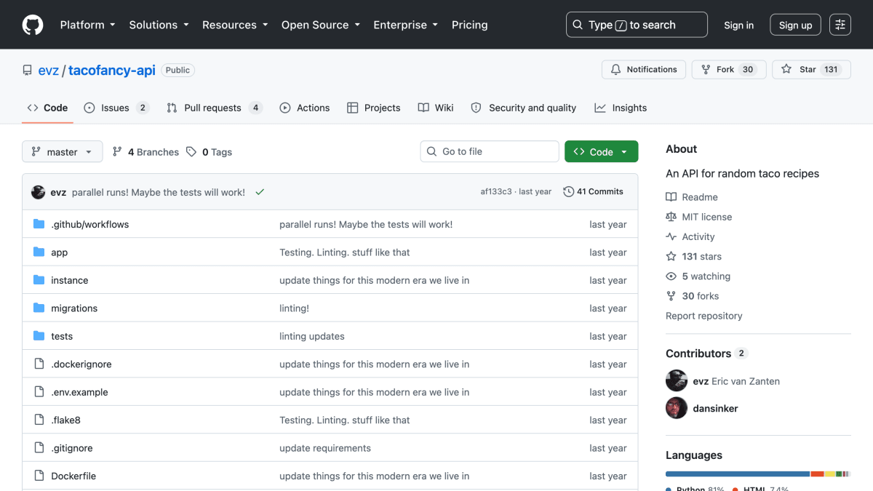Click the eye icon by 5 watching
Viewport: 873px width, 491px height.
671,276
